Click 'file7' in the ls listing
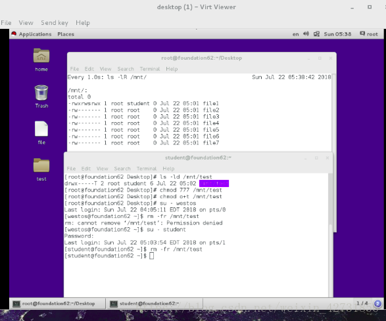386x321 pixels. [211, 143]
